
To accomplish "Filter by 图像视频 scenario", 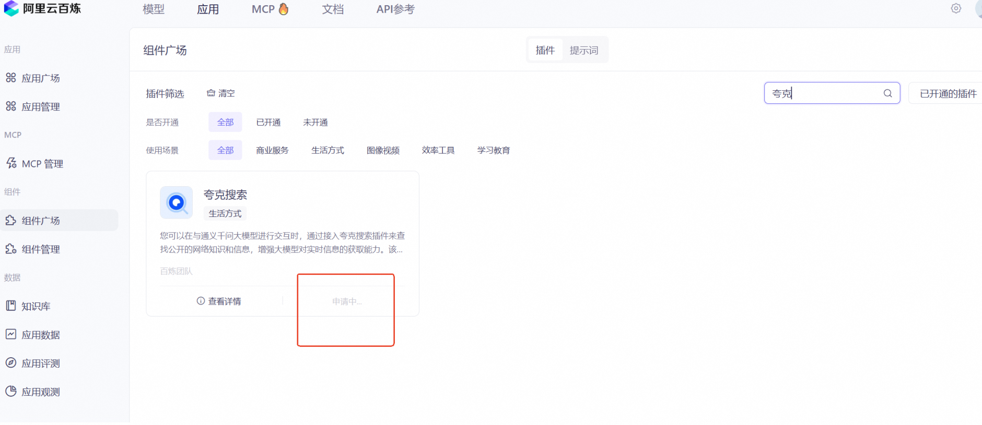I will (383, 150).
